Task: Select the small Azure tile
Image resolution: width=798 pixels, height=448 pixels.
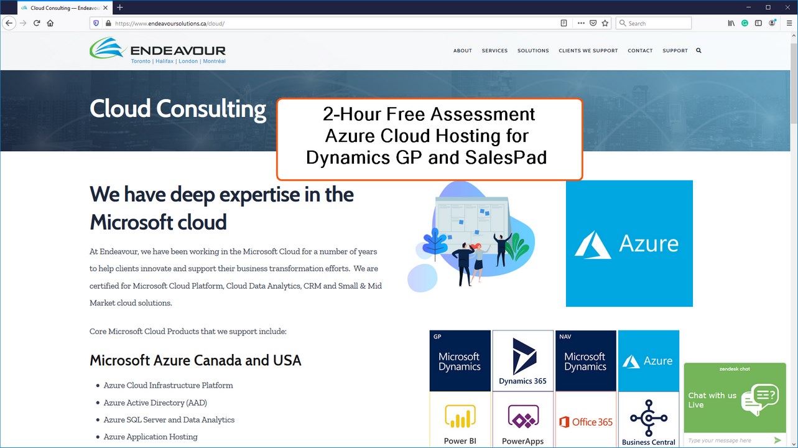Action: (649, 361)
